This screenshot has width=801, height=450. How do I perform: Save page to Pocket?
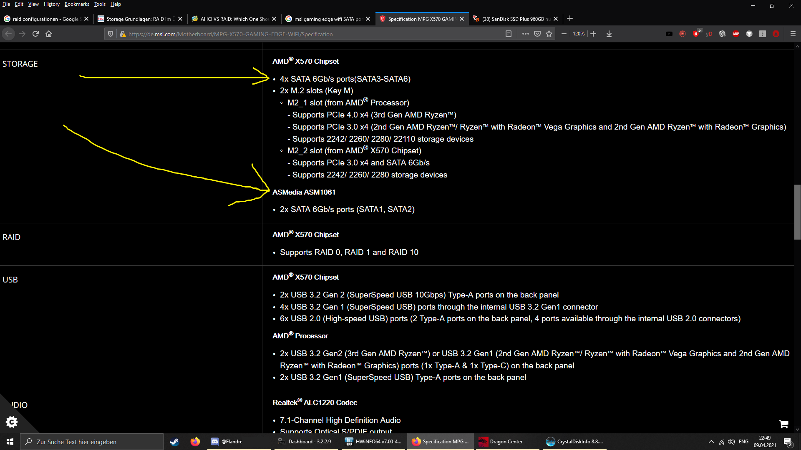point(537,34)
